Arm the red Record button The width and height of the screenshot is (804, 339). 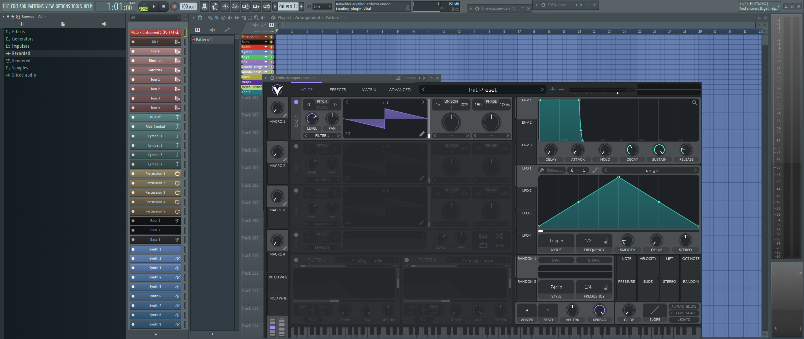coord(174,6)
